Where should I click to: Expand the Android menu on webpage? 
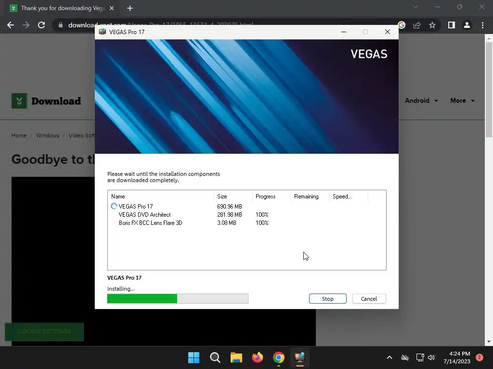pyautogui.click(x=421, y=101)
